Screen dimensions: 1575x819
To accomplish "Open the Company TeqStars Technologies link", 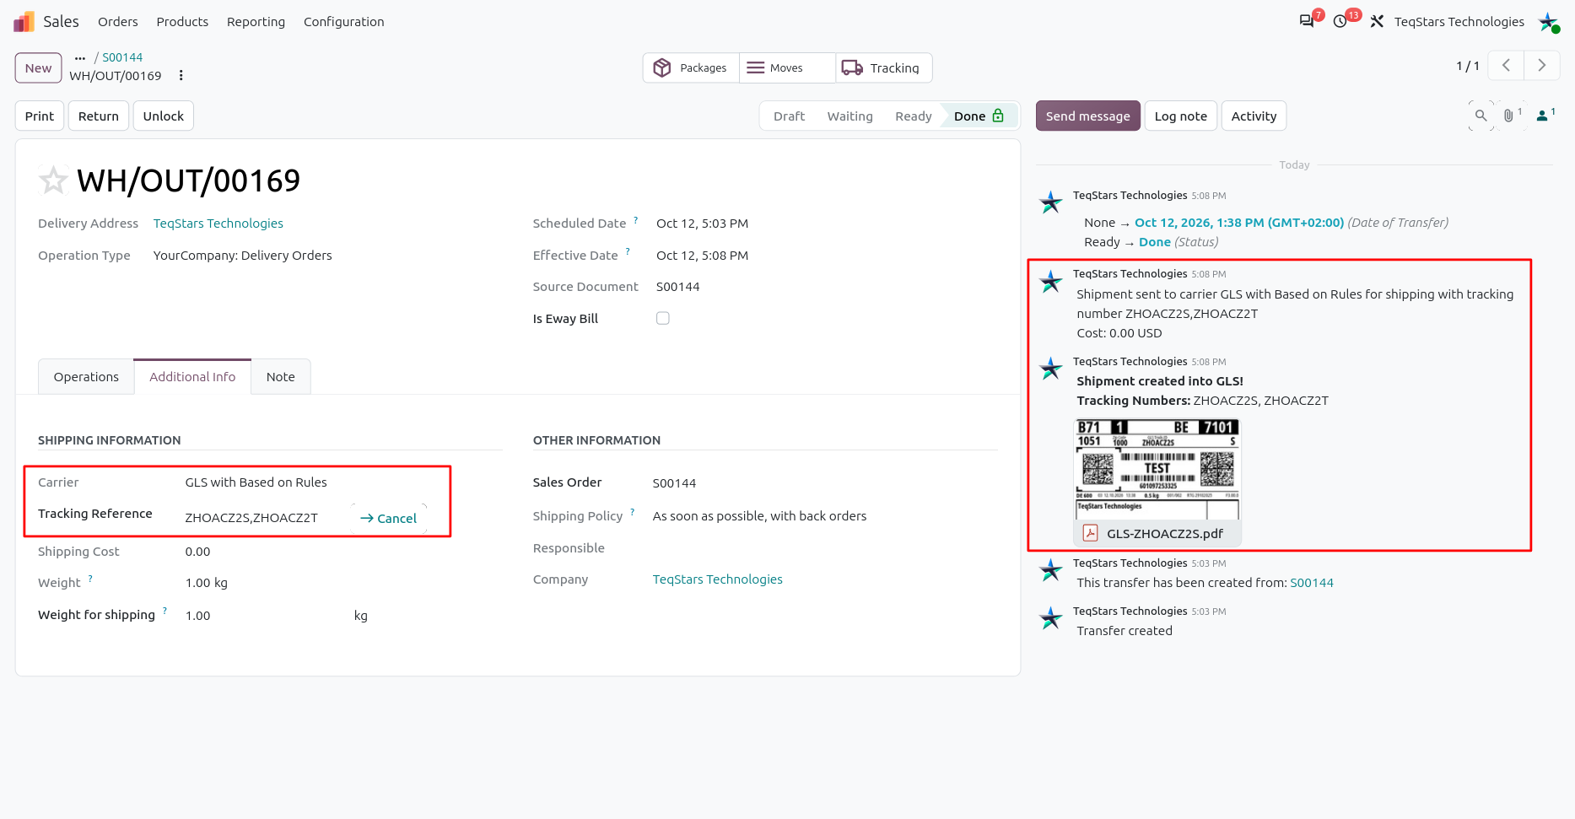I will point(718,579).
